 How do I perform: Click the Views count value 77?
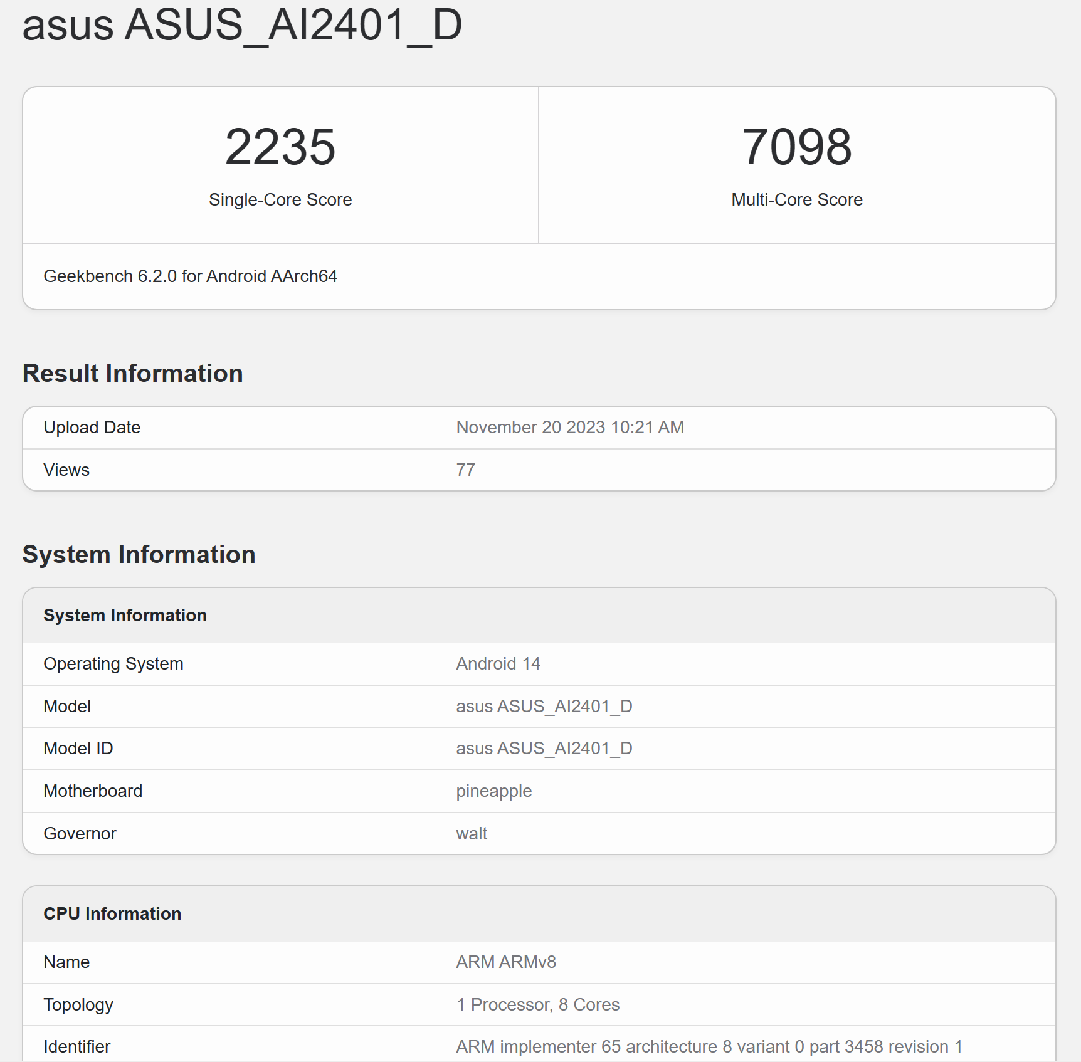465,470
